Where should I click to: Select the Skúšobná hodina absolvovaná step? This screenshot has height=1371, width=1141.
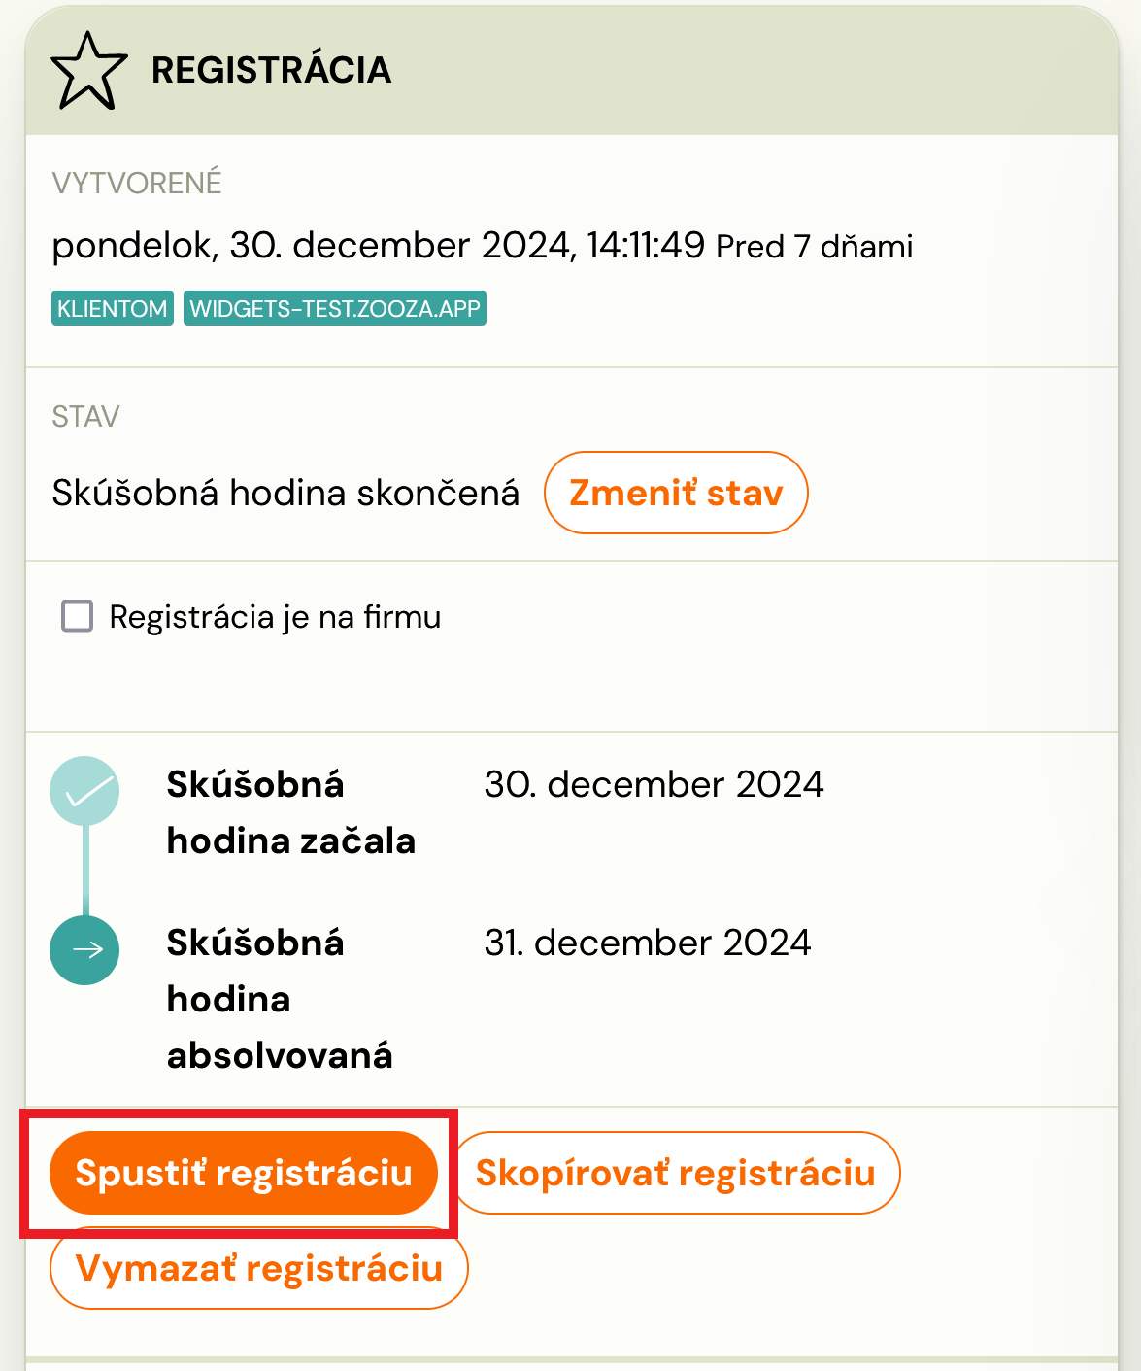tap(280, 999)
